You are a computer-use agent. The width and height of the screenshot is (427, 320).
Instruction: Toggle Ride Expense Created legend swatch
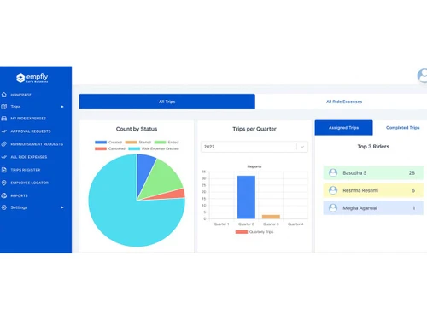134,148
